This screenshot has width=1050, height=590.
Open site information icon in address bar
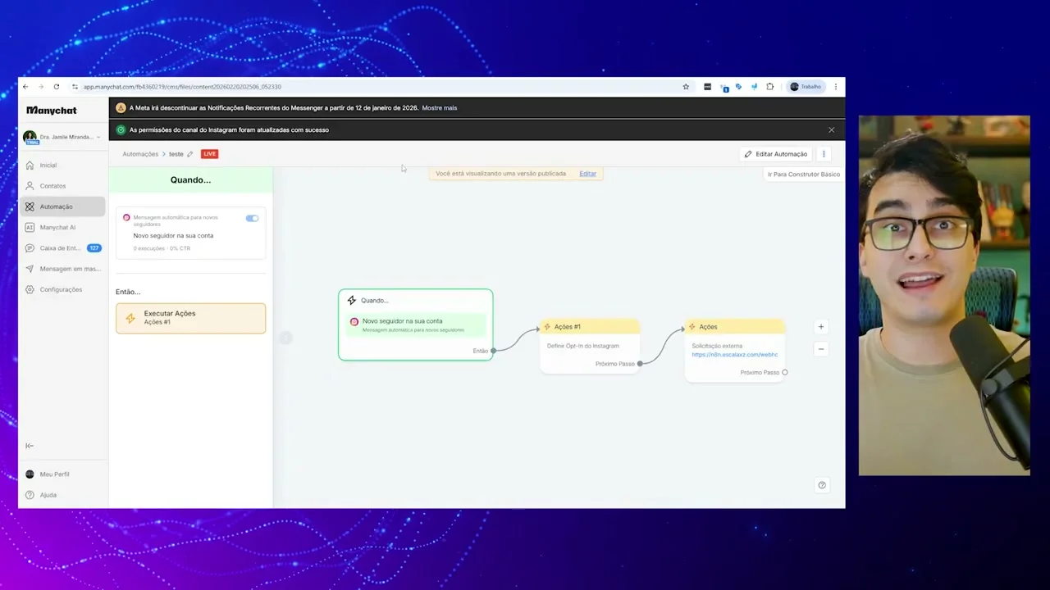click(75, 87)
